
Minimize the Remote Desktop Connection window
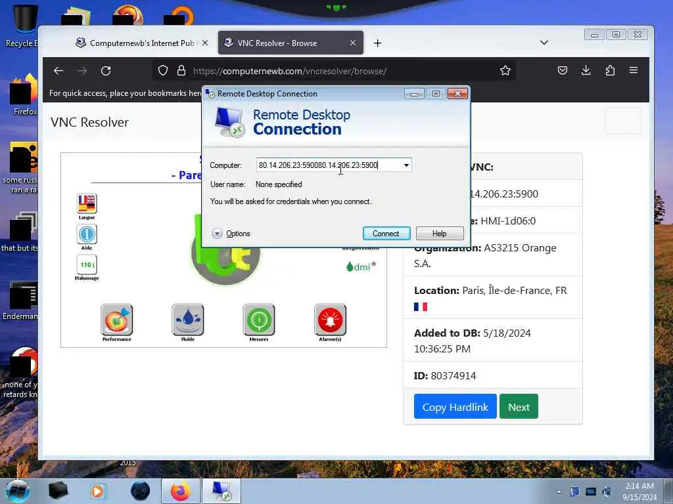tap(414, 93)
